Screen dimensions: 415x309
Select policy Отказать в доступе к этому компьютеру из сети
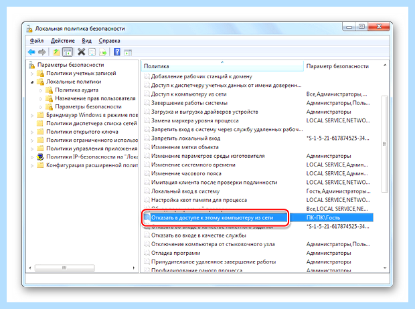pos(212,218)
